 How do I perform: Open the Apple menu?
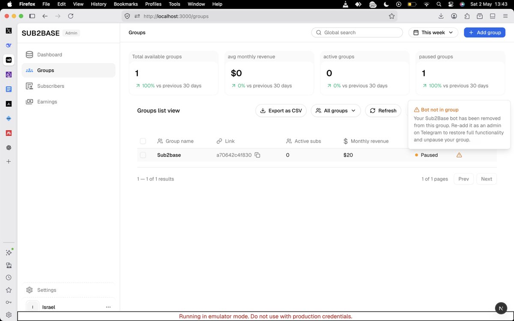pos(9,4)
